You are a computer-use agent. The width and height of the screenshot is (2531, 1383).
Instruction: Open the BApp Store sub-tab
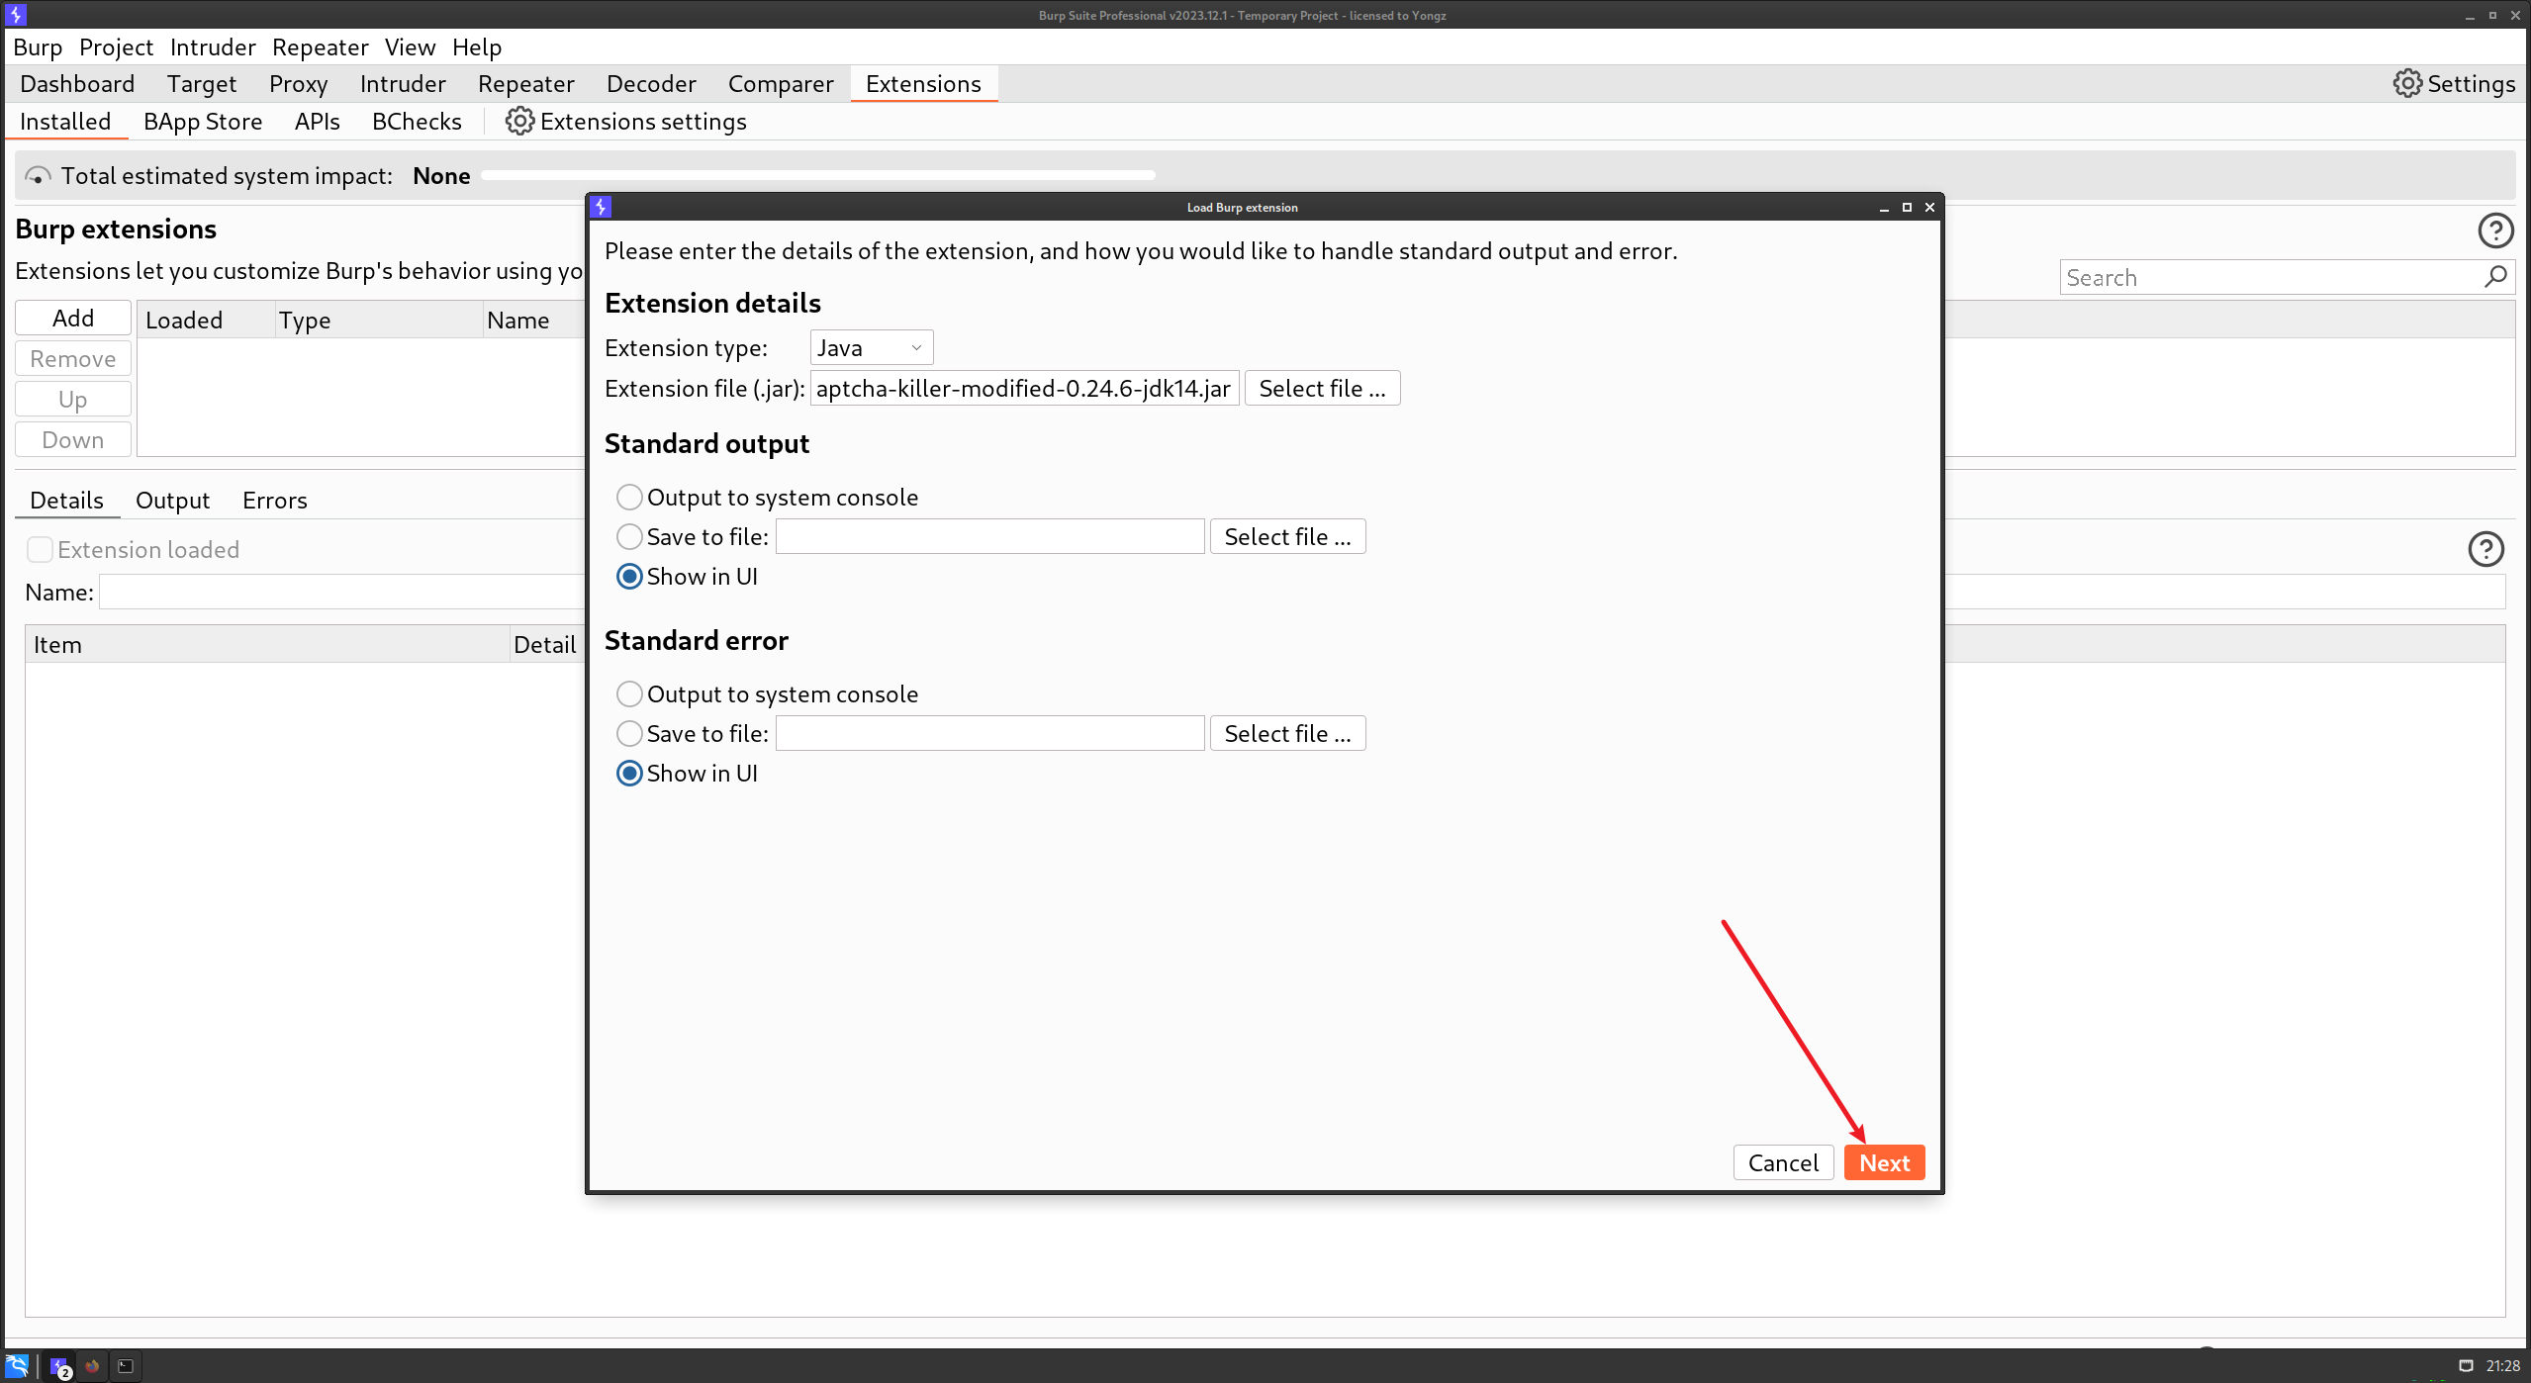203,122
